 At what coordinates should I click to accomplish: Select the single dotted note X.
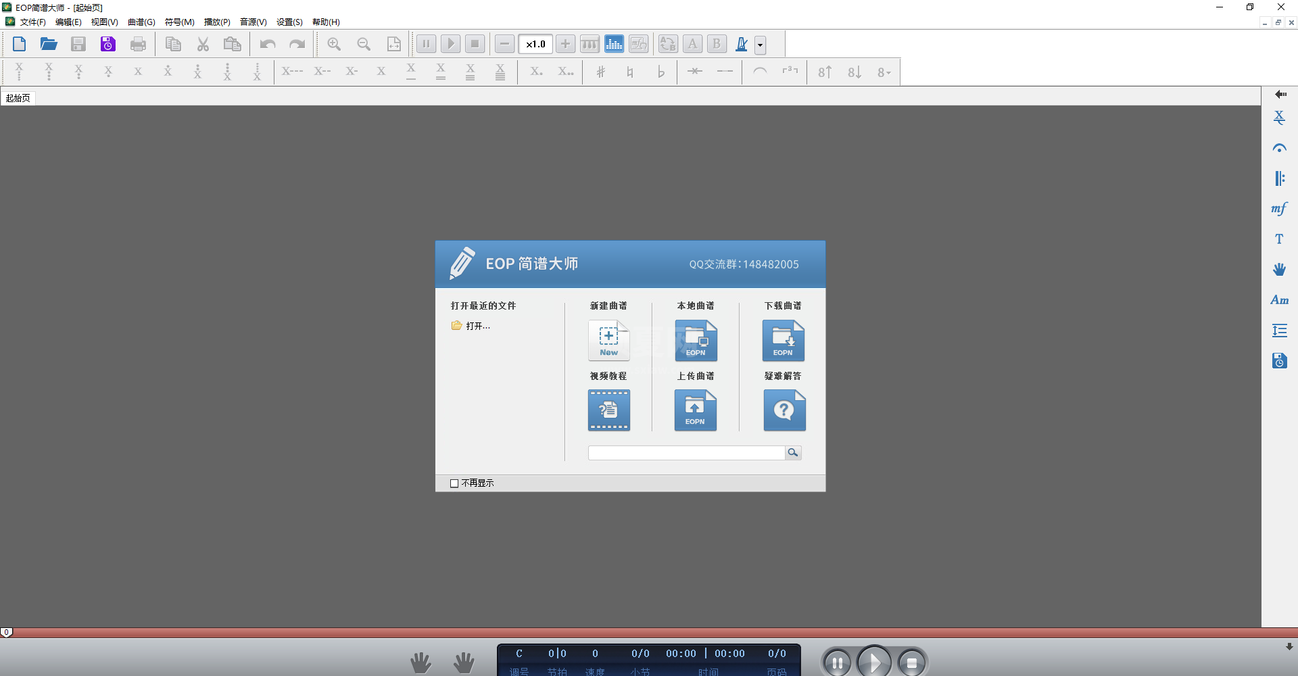(537, 71)
